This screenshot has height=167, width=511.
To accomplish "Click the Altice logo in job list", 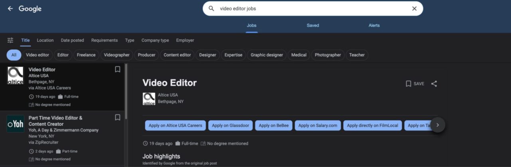I will coord(16,75).
